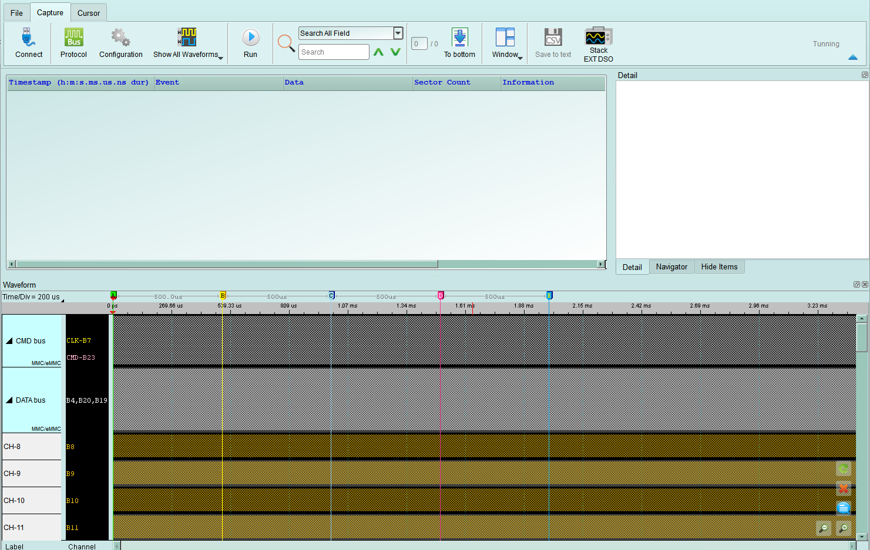Select the Detail tab
Screen dimensions: 870x550
point(632,267)
